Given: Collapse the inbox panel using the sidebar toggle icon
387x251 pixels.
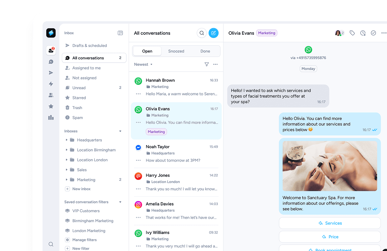Looking at the screenshot, I should (x=120, y=33).
